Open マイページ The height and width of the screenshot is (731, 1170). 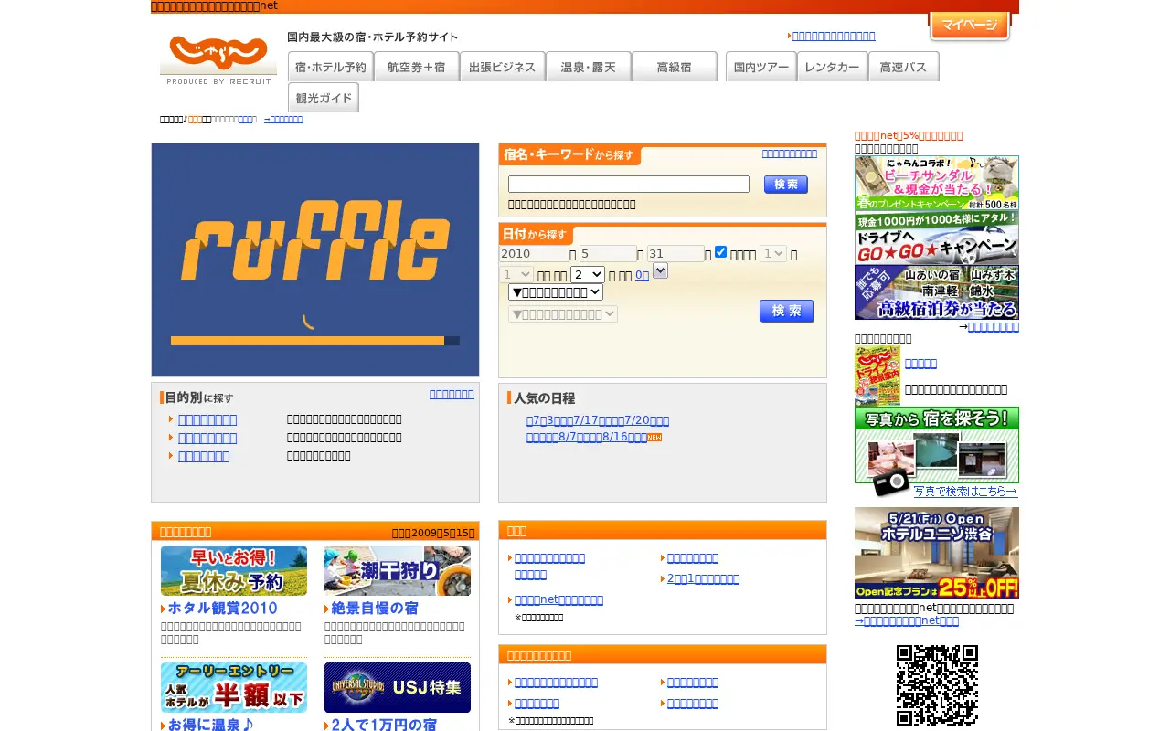[969, 26]
